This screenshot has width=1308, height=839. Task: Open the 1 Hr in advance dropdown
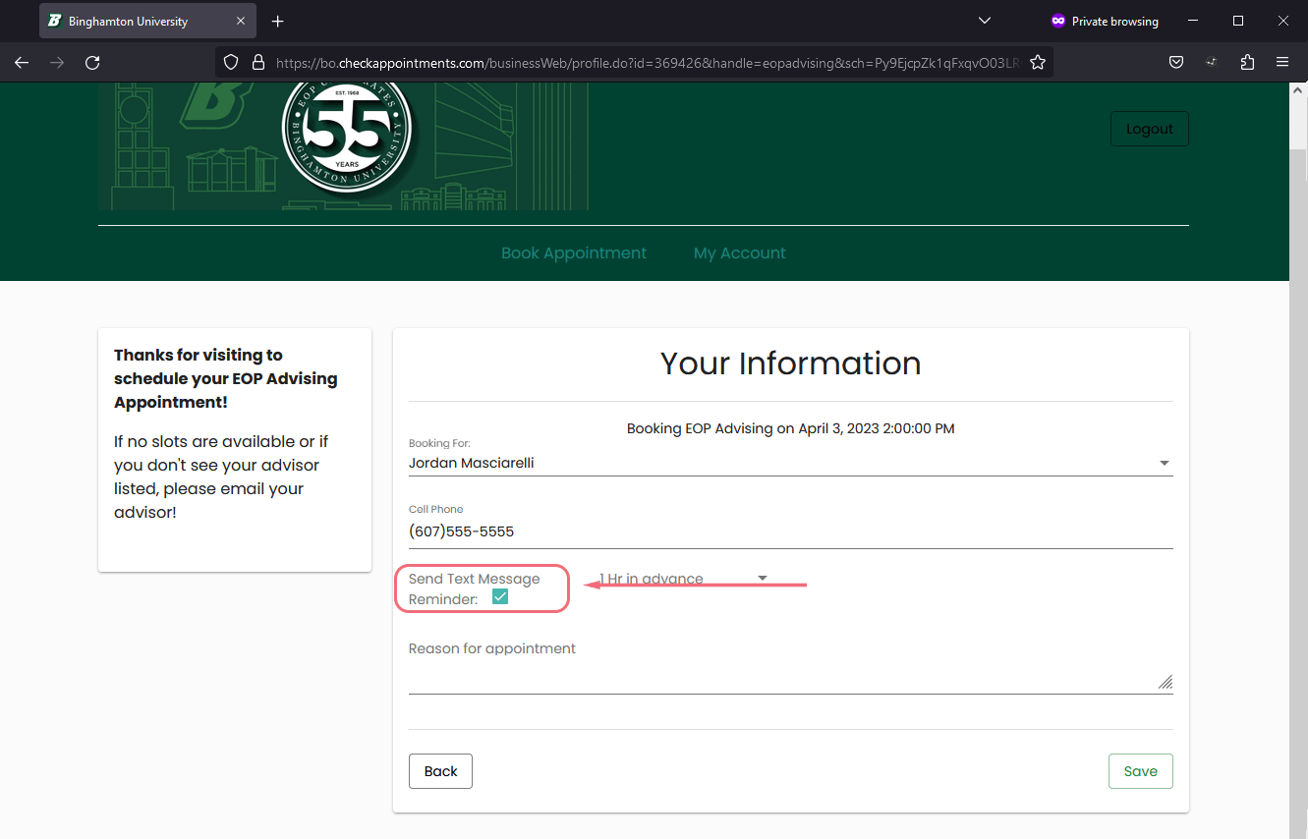tap(683, 579)
